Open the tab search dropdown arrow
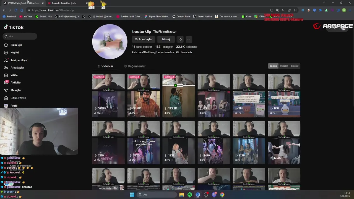Viewport: 354px width, 199px height. (x=324, y=3)
